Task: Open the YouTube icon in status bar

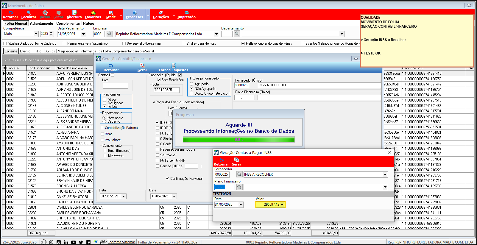Action: [74, 242]
